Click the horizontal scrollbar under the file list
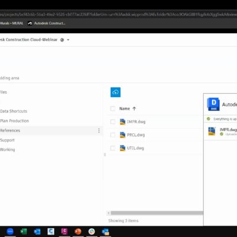Image resolution: width=237 pixels, height=237 pixels. (157, 213)
